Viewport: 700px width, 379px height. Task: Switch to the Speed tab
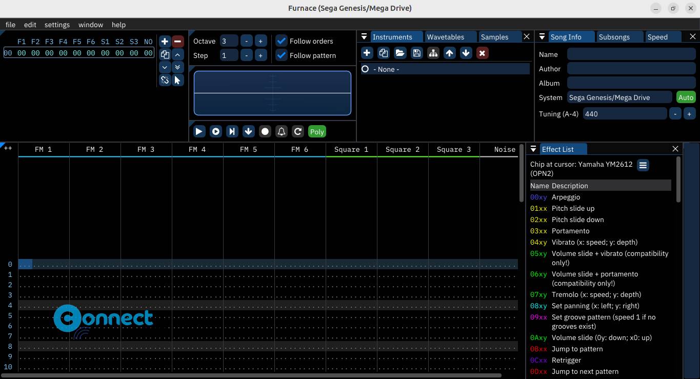[x=663, y=37]
